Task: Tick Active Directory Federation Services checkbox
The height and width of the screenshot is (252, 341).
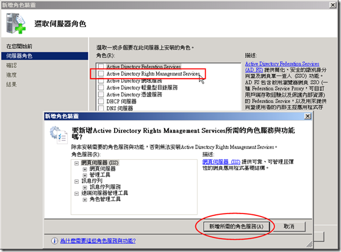Action: [101, 66]
